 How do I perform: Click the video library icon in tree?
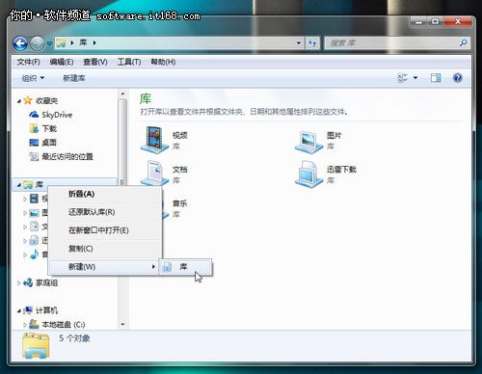(x=34, y=199)
